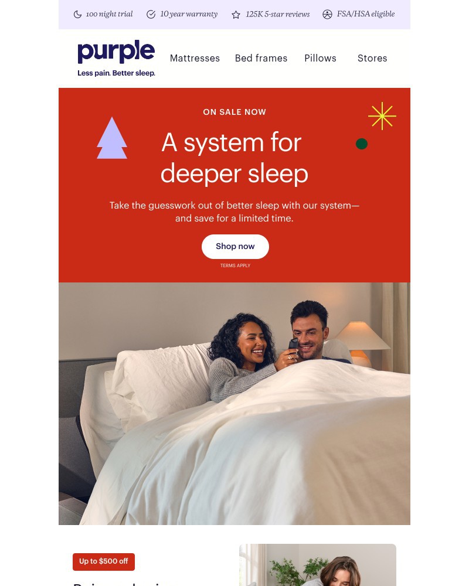Click the Up to $500 off badge

pyautogui.click(x=104, y=562)
